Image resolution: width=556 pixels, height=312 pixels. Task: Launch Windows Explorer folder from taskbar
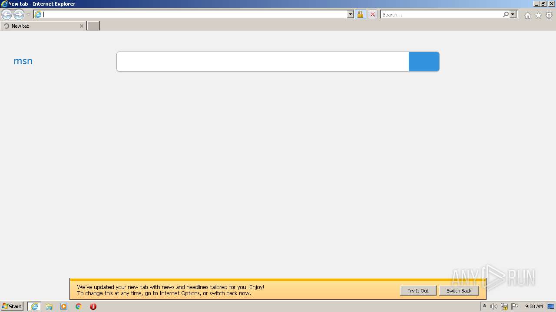click(x=49, y=306)
